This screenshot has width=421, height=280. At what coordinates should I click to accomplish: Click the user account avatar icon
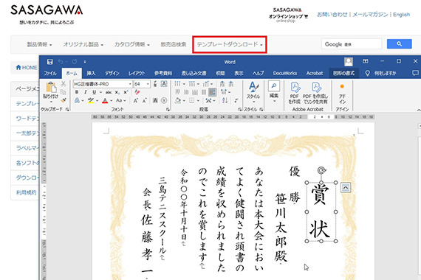pos(349,62)
